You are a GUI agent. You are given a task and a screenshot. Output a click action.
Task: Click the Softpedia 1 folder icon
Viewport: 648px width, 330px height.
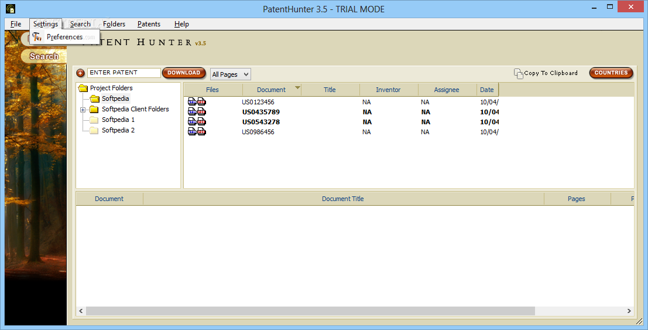point(94,120)
